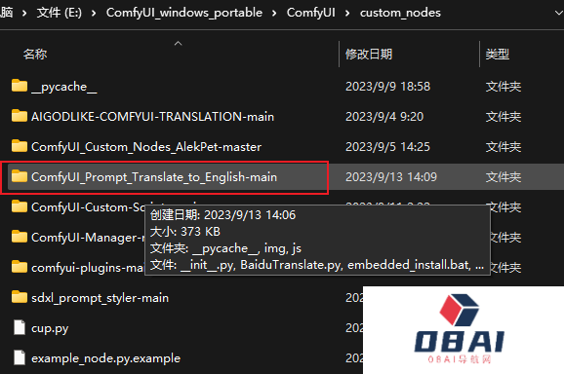Click the ComfyUI_Prompt_Translate_to_English-main folder icon
This screenshot has width=564, height=374.
pos(20,176)
